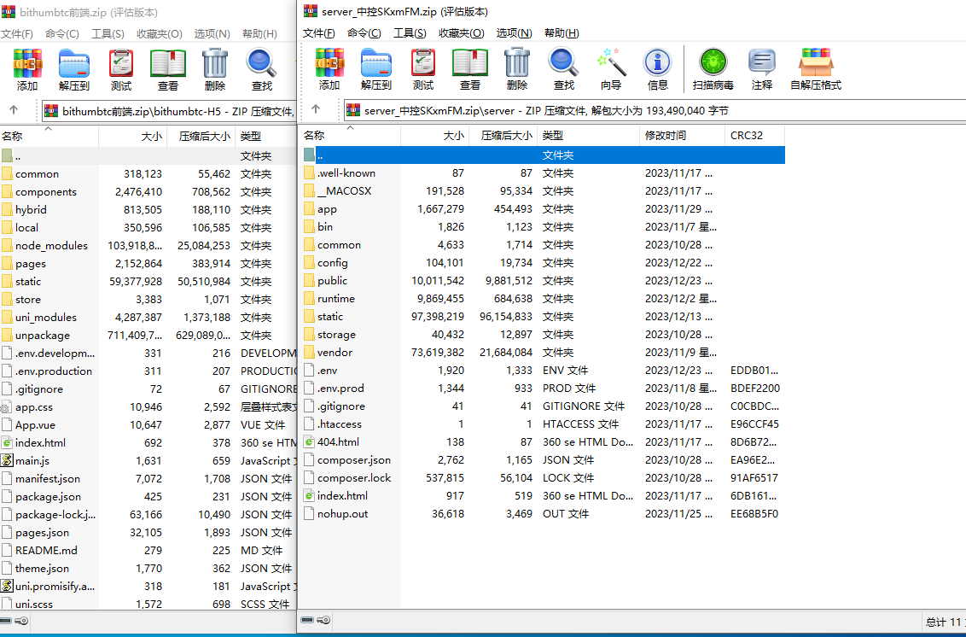This screenshot has height=637, width=966.
Task: Select the vendor folder
Action: point(335,353)
